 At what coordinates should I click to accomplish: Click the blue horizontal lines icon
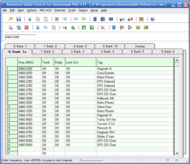pyautogui.click(x=114, y=28)
